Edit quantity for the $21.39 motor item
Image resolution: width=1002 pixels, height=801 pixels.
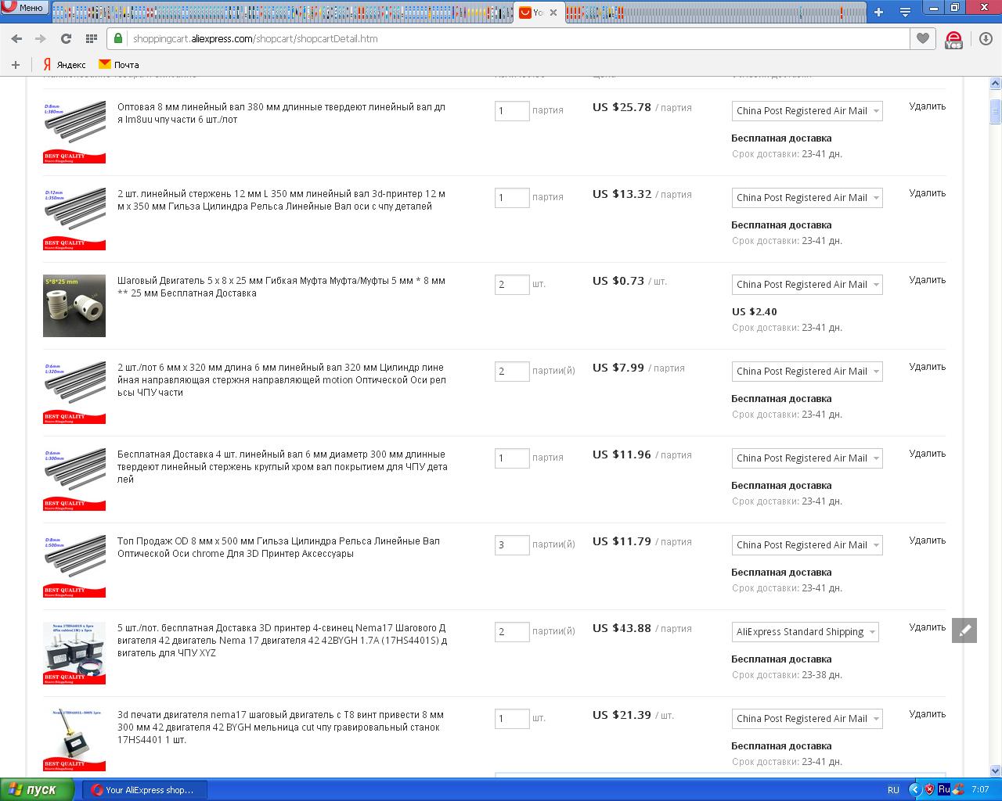[x=512, y=718]
